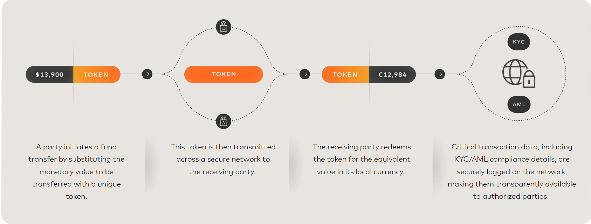
Task: Click the small padlock overlapping the globe
Action: click(x=529, y=80)
